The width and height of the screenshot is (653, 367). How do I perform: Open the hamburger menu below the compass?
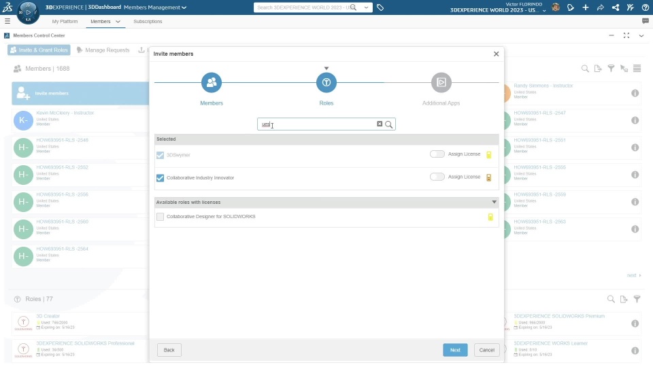[x=7, y=21]
